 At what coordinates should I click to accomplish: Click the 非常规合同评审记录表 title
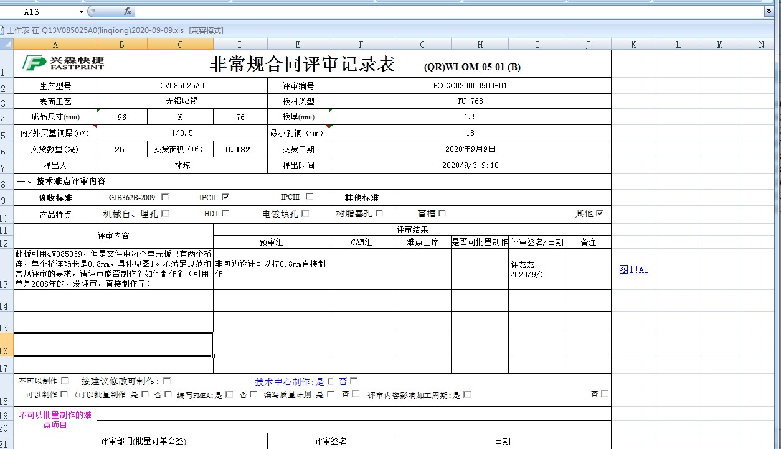[x=302, y=64]
